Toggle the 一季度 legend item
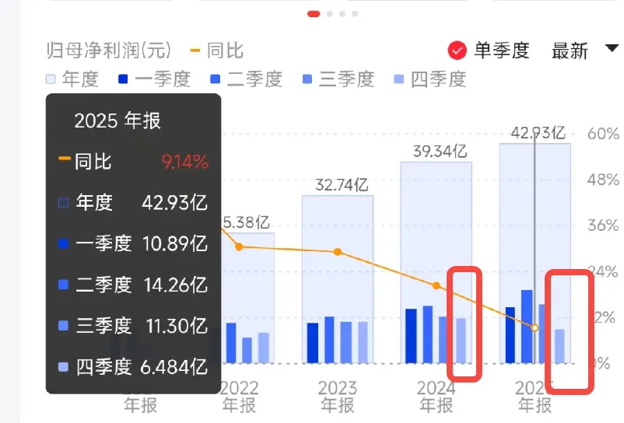The image size is (624, 423). 154,79
